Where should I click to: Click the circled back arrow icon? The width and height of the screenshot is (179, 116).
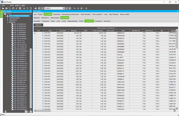74,8
